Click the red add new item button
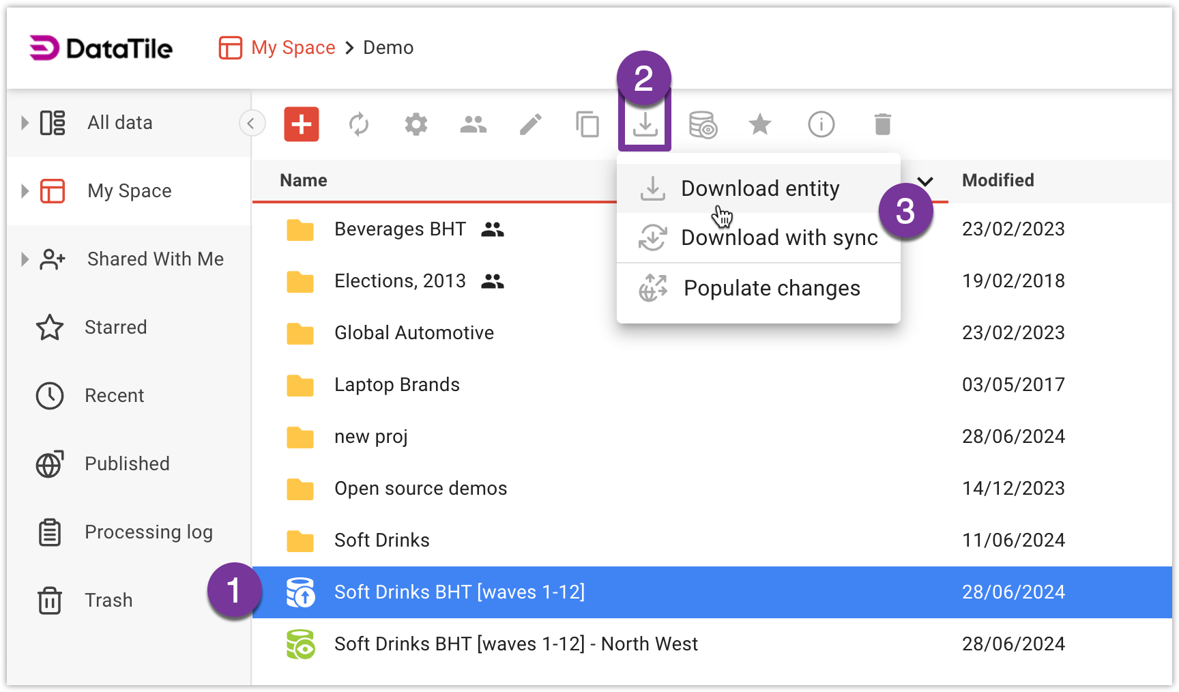1179x692 pixels. tap(302, 124)
